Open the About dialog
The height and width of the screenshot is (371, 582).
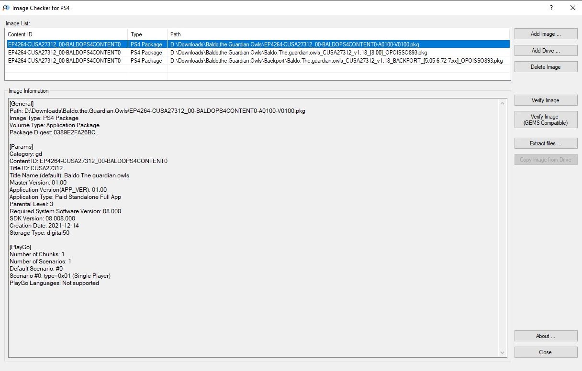click(x=546, y=336)
